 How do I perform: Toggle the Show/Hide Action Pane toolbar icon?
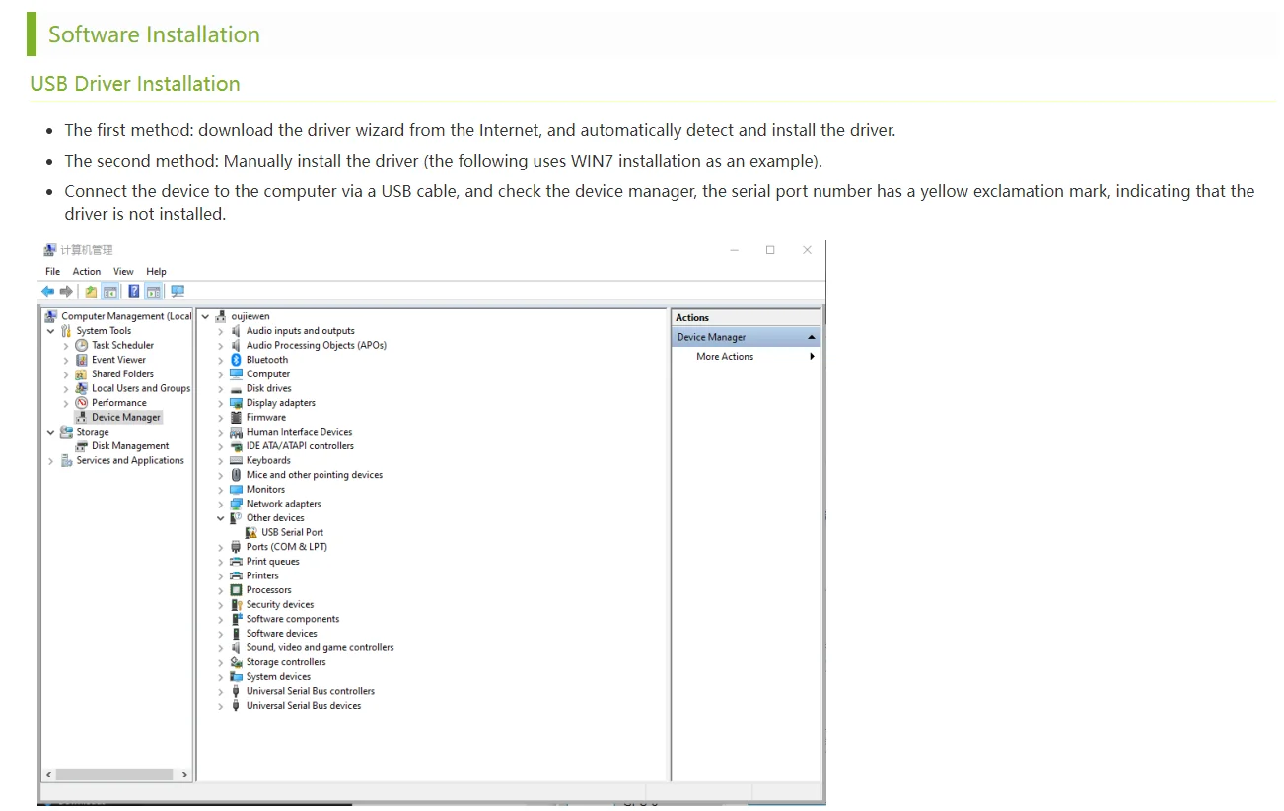[154, 291]
